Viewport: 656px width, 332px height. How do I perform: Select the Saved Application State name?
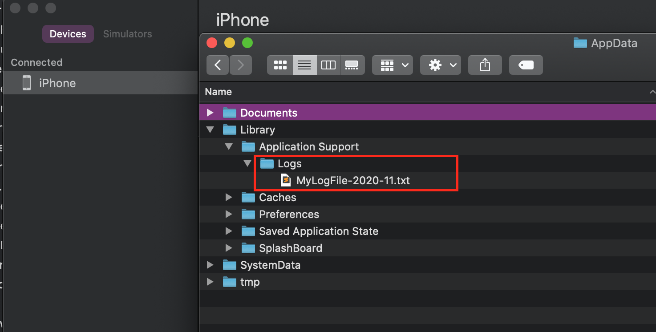(x=319, y=231)
